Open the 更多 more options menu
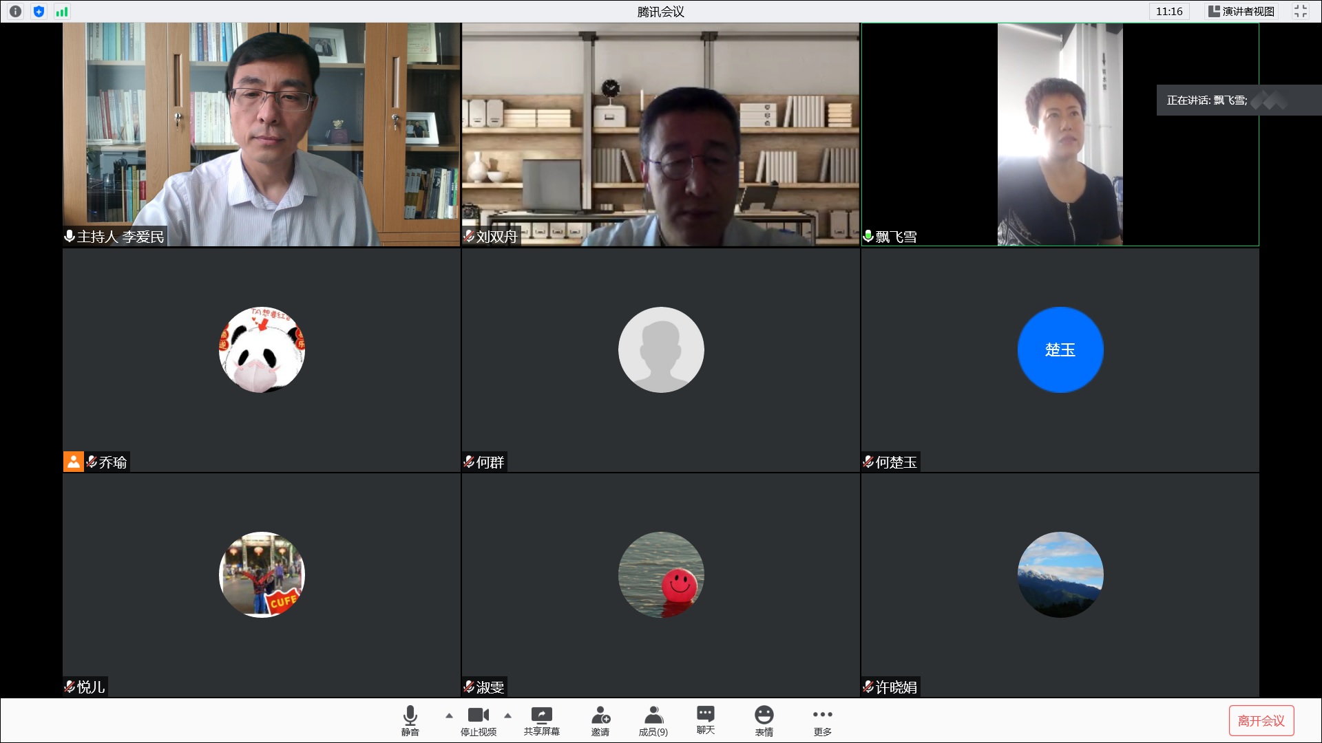 pyautogui.click(x=822, y=720)
